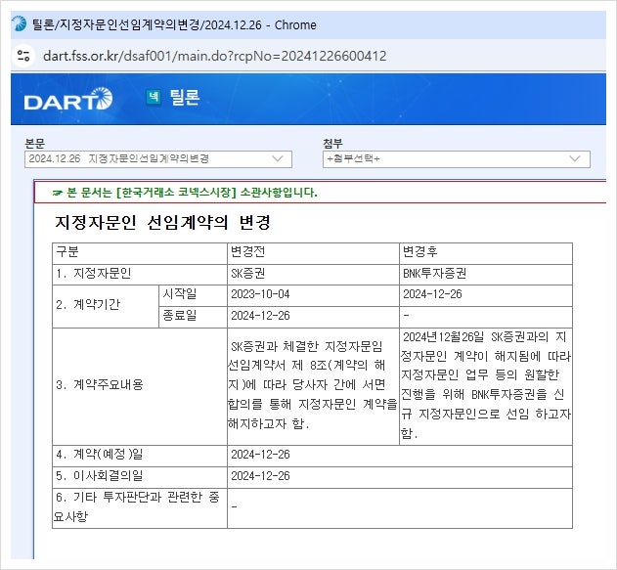Click the 'BNK투자증권' cell
The image size is (617, 570).
pyautogui.click(x=486, y=275)
